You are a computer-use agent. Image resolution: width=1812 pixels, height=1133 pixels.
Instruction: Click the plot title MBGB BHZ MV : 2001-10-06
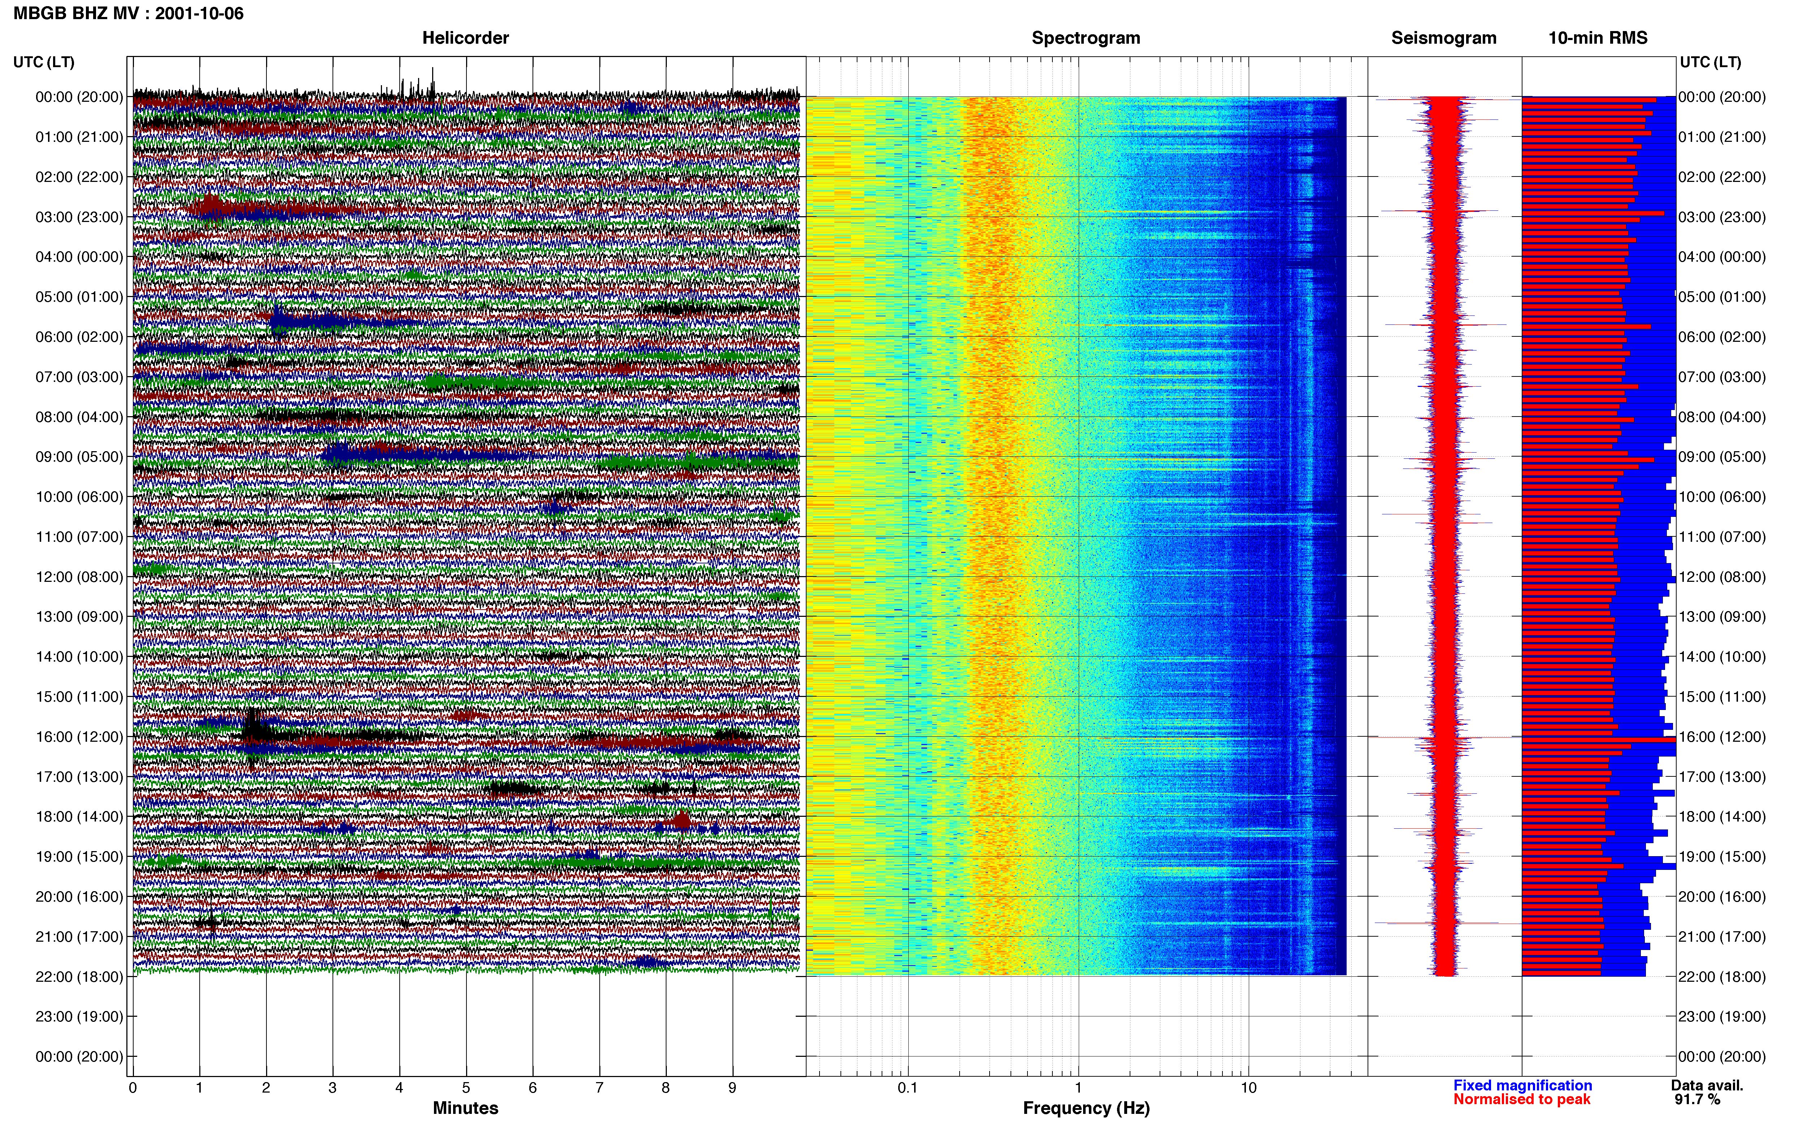(x=128, y=13)
